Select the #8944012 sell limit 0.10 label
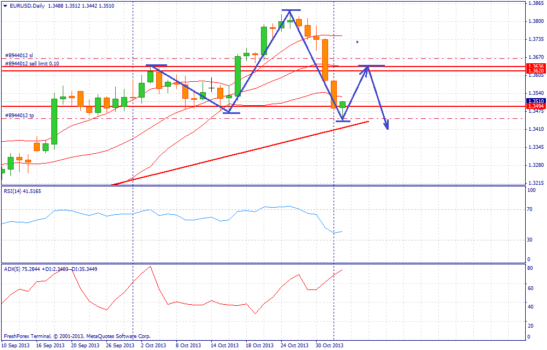Viewport: 547px width, 350px height. [x=32, y=63]
